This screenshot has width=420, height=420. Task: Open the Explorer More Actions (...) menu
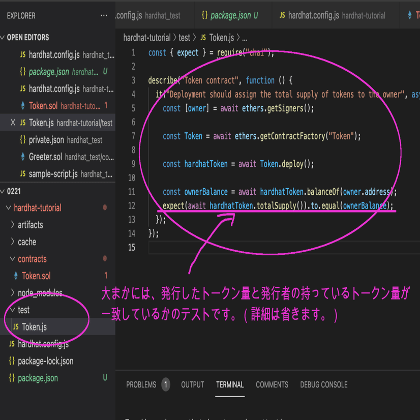(x=105, y=16)
